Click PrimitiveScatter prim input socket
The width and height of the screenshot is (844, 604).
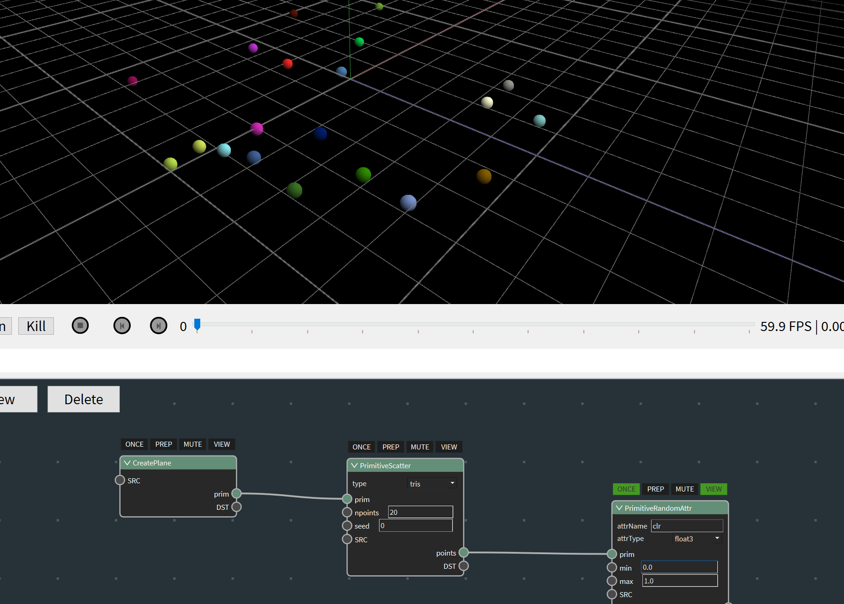tap(347, 499)
